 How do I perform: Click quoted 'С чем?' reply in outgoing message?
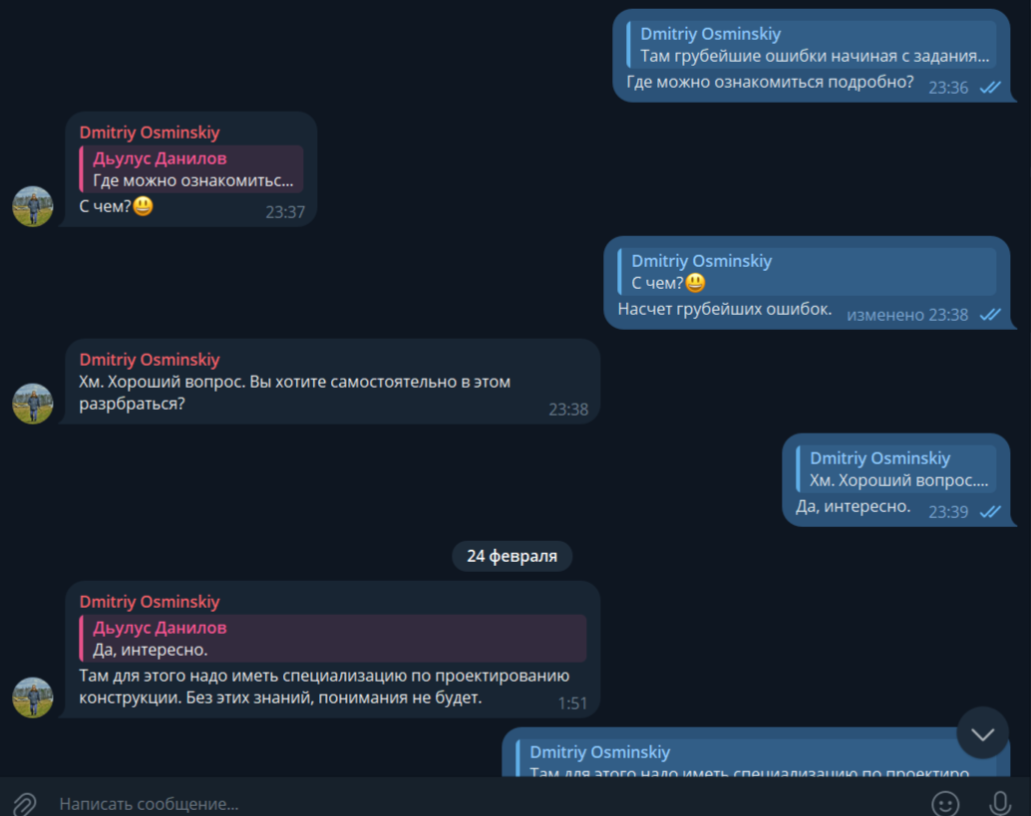click(807, 272)
